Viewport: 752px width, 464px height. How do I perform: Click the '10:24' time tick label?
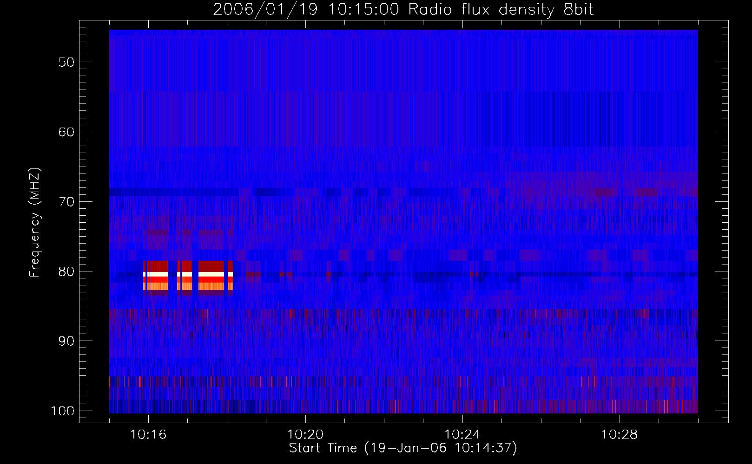pos(462,435)
